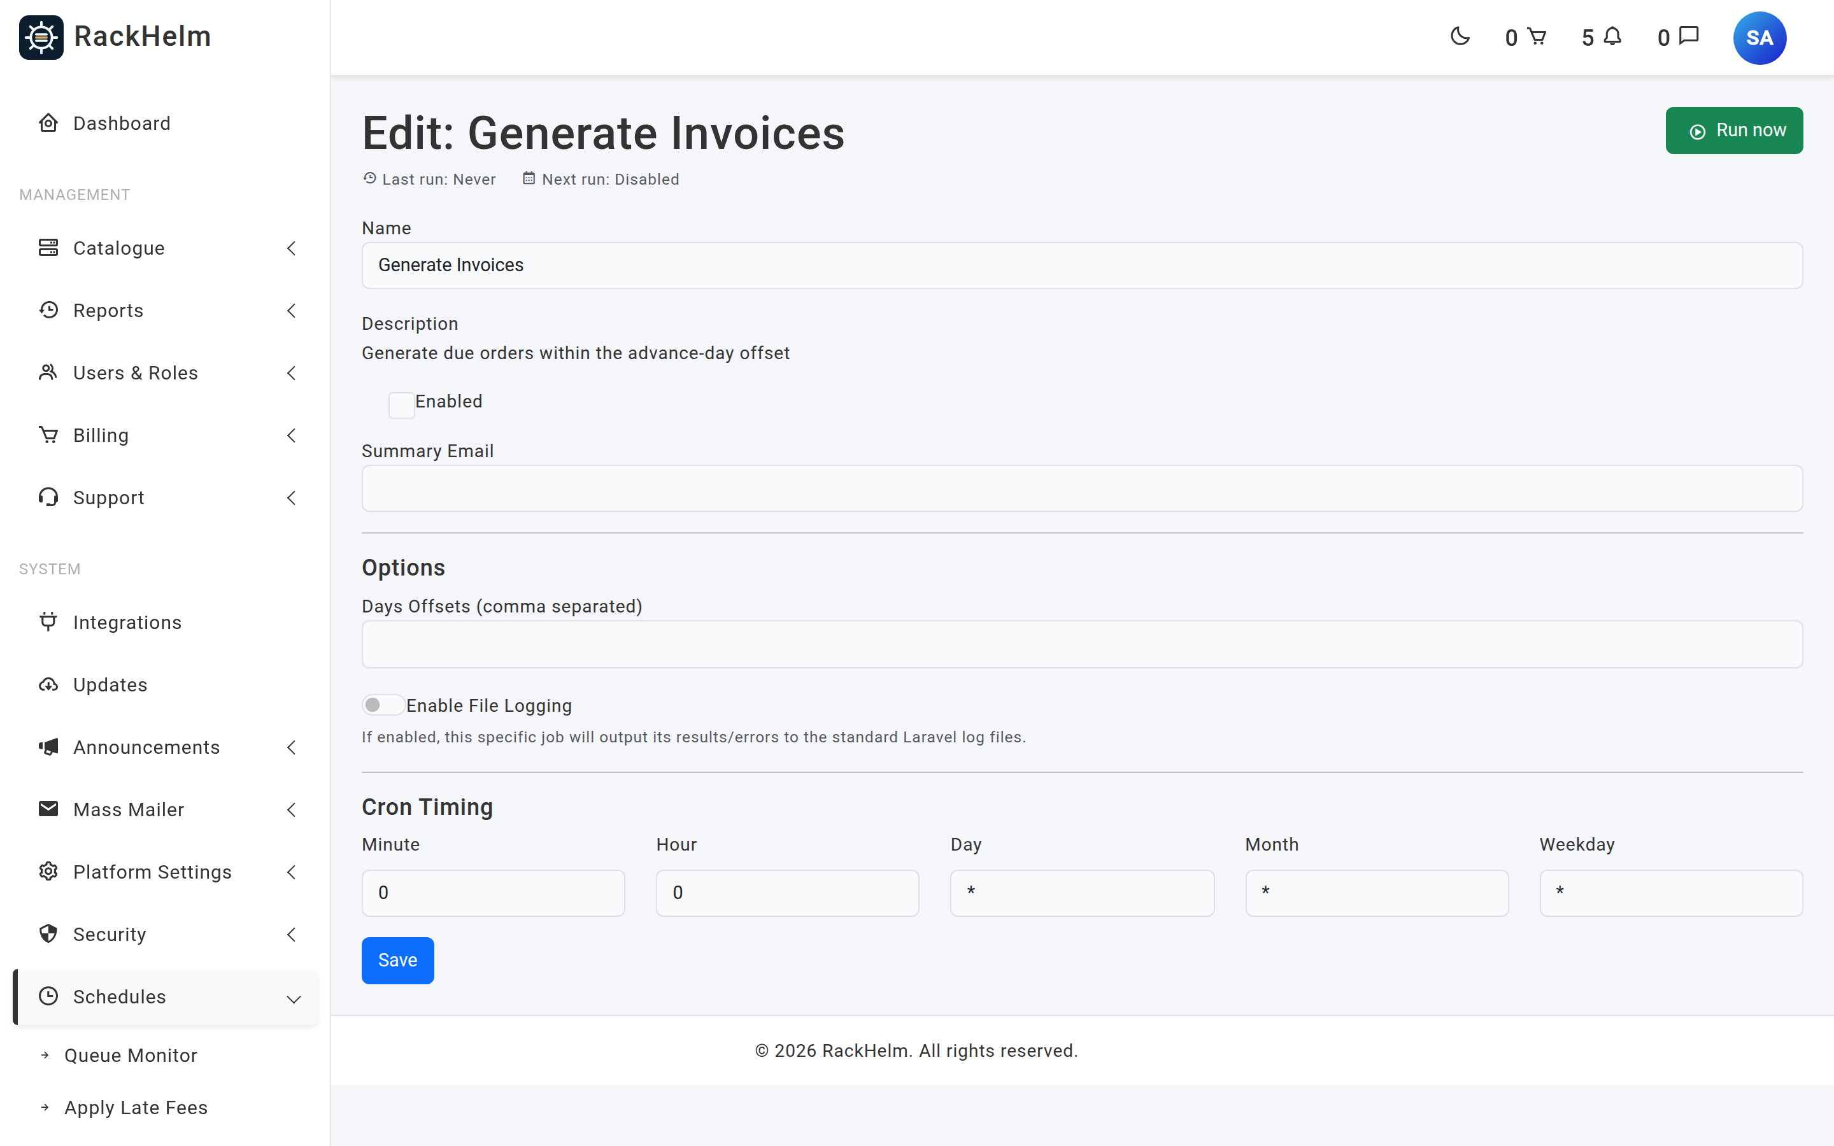This screenshot has height=1146, width=1834.
Task: Click the Support headset icon
Action: pyautogui.click(x=48, y=497)
